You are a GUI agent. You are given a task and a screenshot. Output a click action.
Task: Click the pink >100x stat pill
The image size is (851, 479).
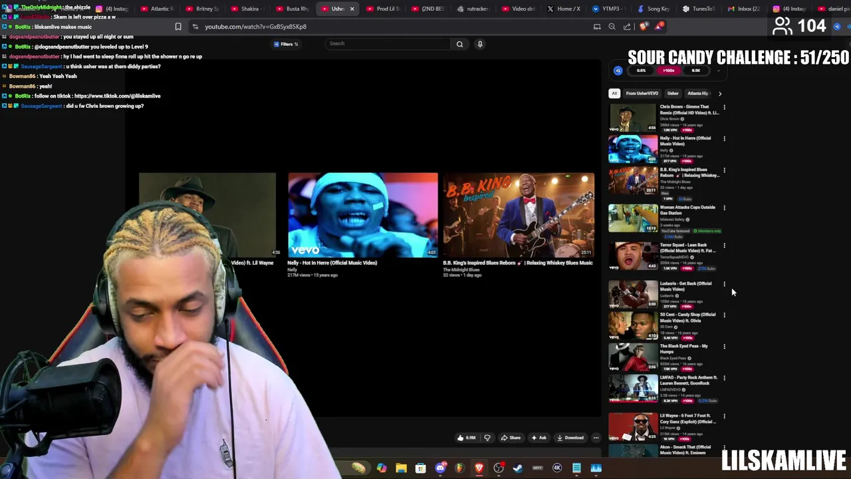click(668, 71)
